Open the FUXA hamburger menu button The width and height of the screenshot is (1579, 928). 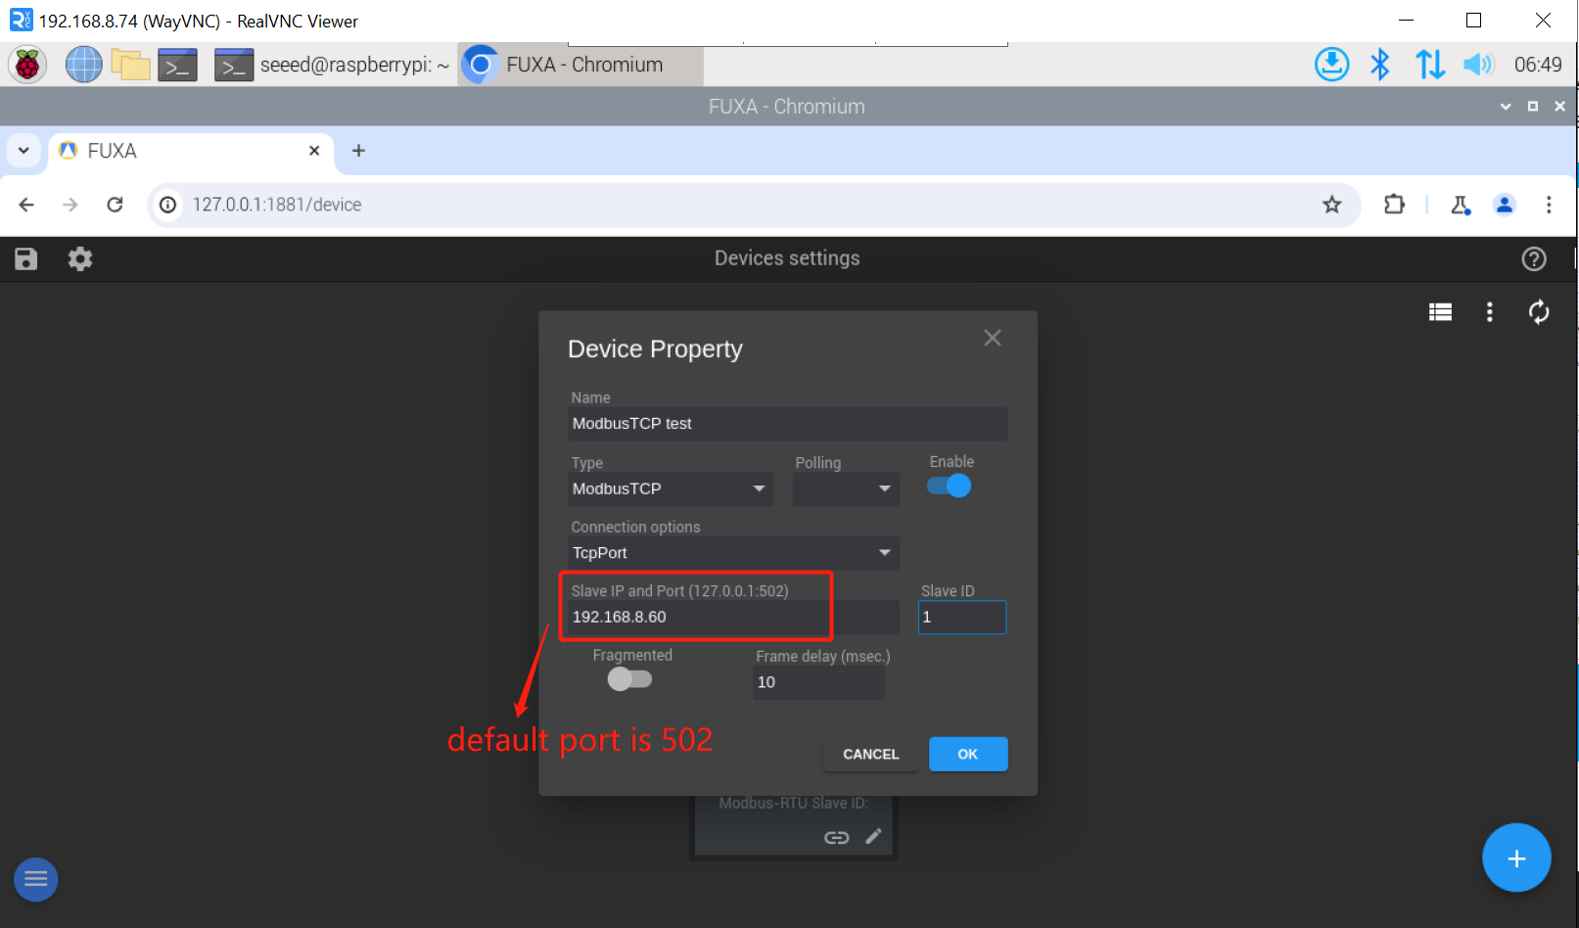36,879
